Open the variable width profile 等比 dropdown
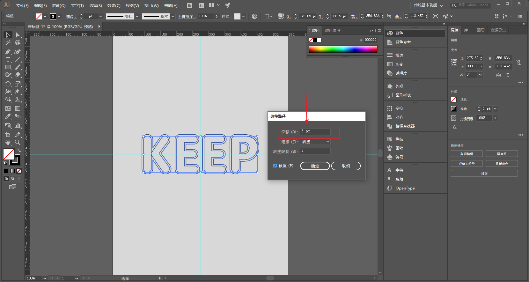This screenshot has width=529, height=282. coord(137,16)
